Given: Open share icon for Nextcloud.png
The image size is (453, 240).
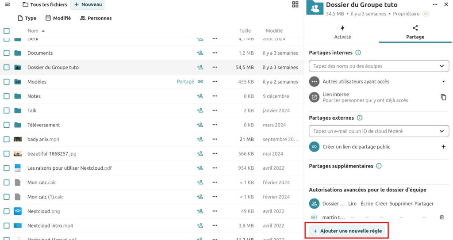Looking at the screenshot, I should [x=200, y=211].
